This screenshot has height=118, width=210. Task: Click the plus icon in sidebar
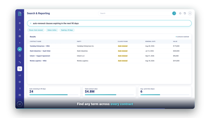pyautogui.click(x=20, y=43)
